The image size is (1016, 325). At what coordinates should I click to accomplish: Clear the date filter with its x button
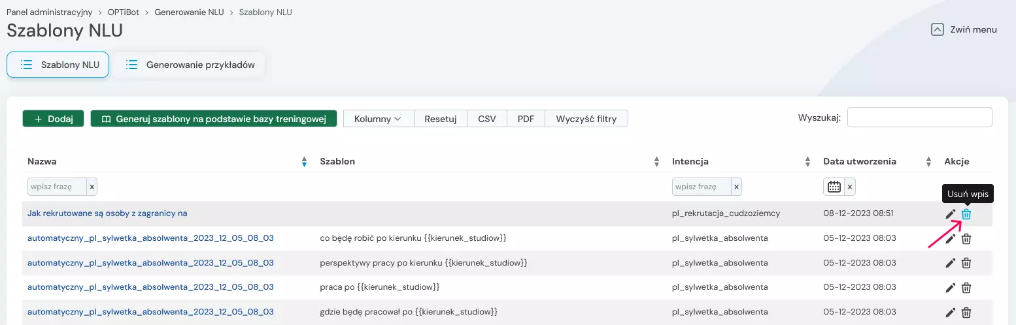tap(850, 187)
